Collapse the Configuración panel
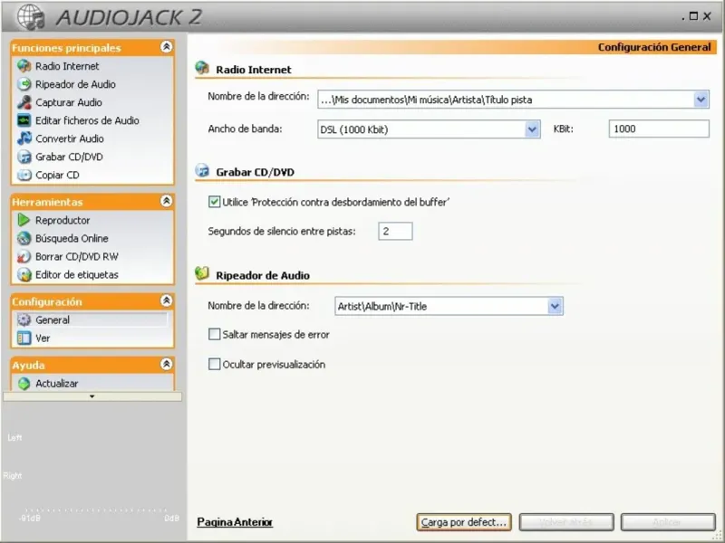This screenshot has width=725, height=543. pyautogui.click(x=167, y=300)
